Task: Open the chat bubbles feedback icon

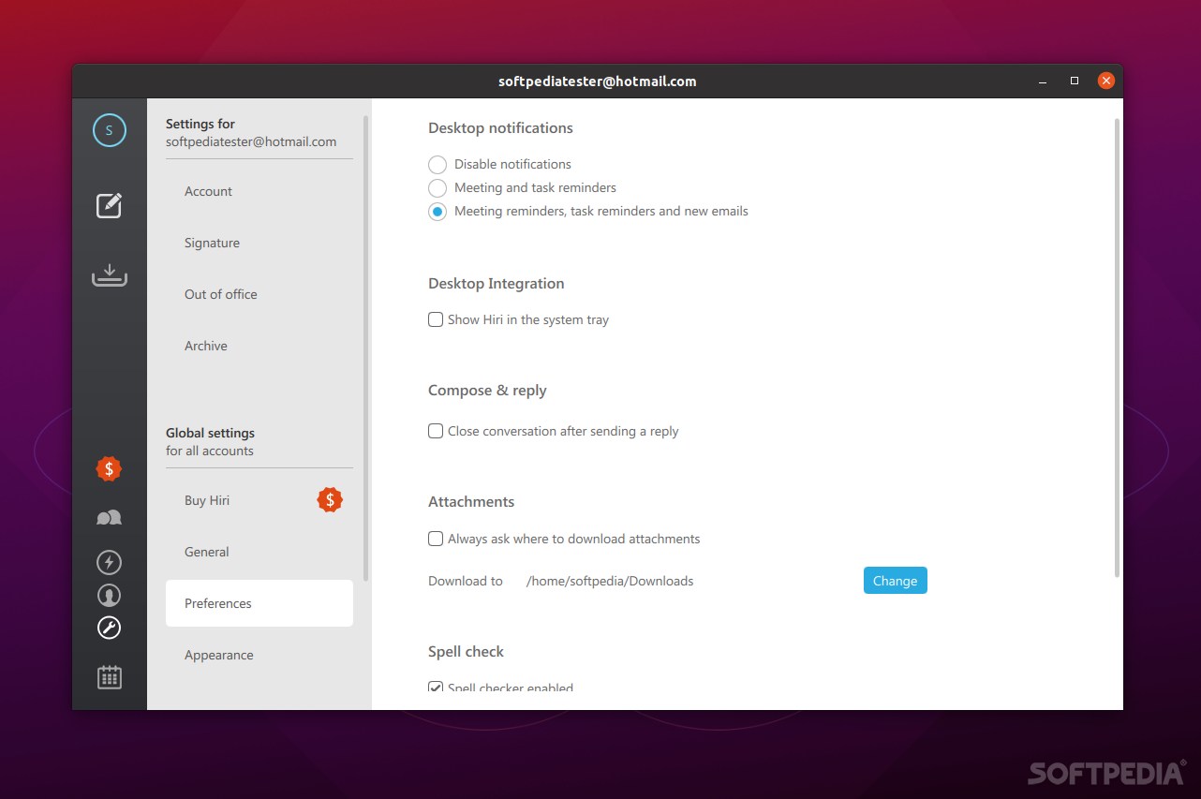Action: click(x=109, y=518)
